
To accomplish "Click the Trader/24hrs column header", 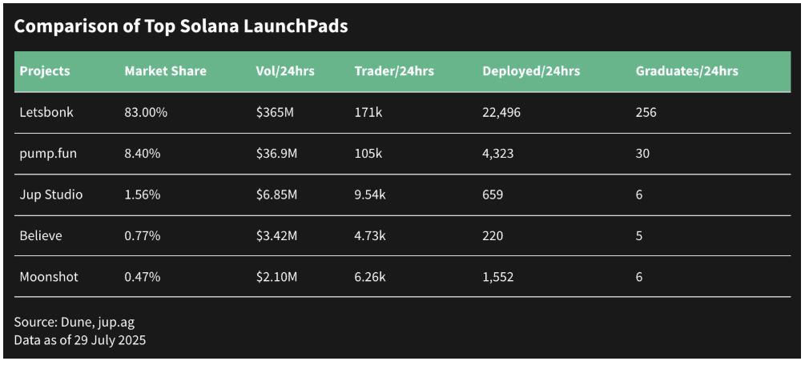I will tap(394, 71).
